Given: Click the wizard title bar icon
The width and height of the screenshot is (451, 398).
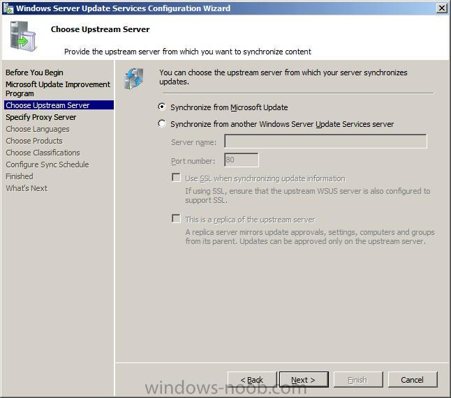Looking at the screenshot, I should tap(8, 8).
